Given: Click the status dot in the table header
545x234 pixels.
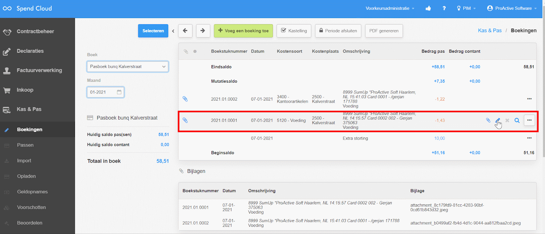Looking at the screenshot, I should (195, 52).
